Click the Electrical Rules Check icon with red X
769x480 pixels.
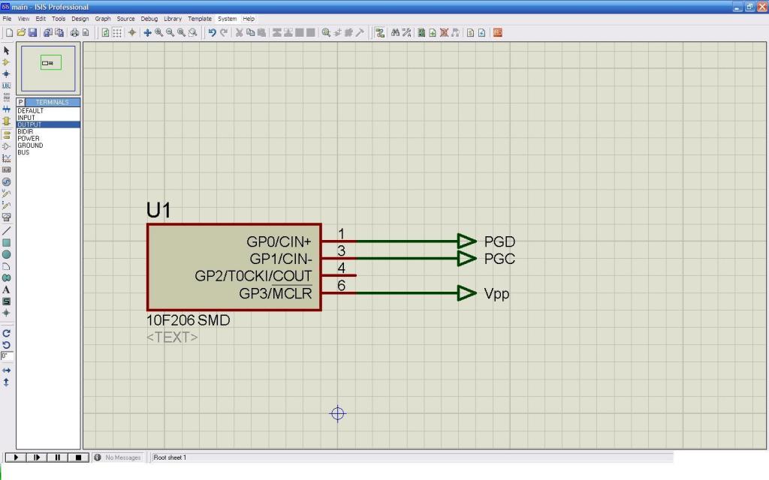click(444, 33)
